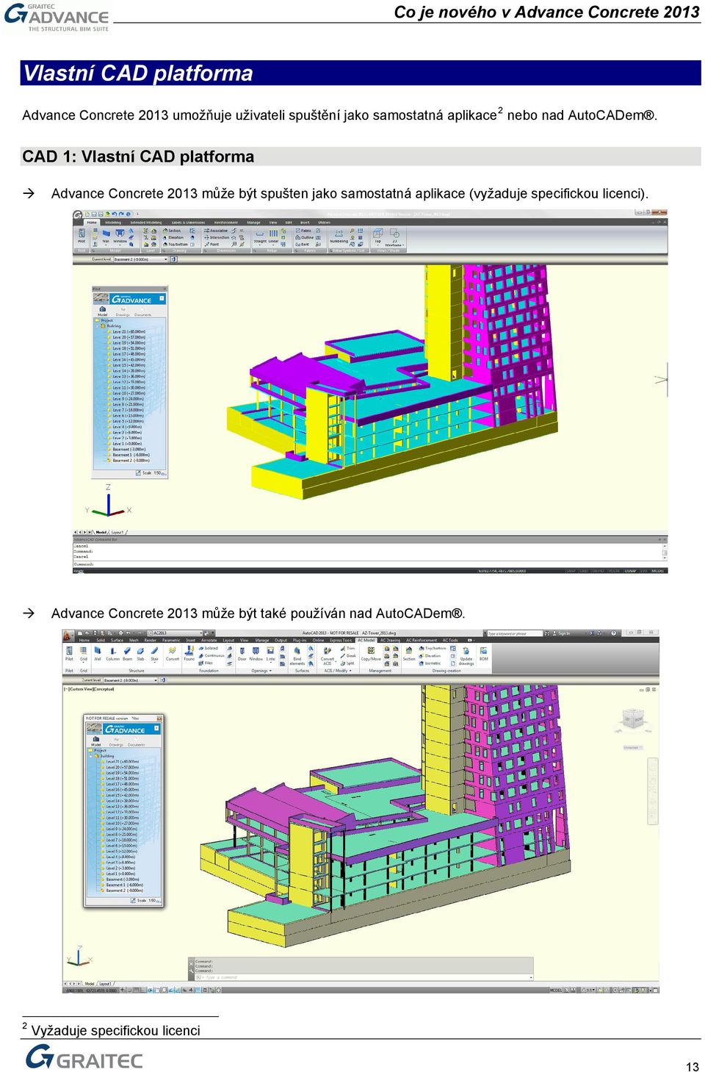
Task: Expand the ACIS / Modify group in AutoCAD ribbon
Action: (x=339, y=671)
